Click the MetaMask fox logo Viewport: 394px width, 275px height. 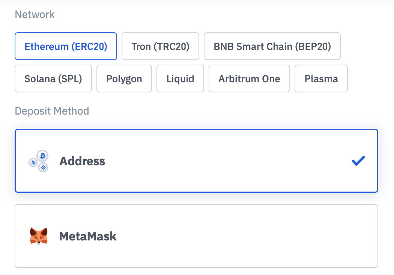[39, 236]
